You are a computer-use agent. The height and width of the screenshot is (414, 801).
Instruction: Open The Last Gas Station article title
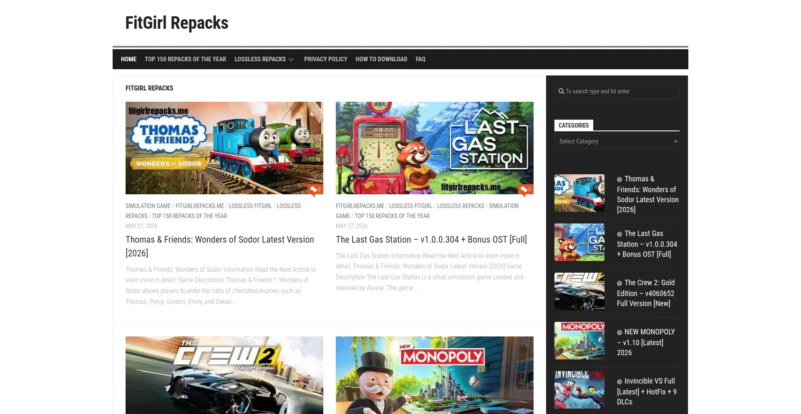[x=431, y=240]
